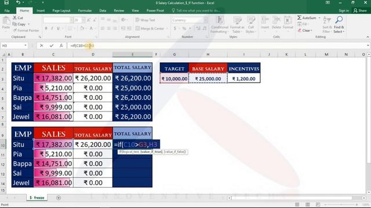Click the Font Color A icon
Screen dimensions: 371x208
coord(91,28)
